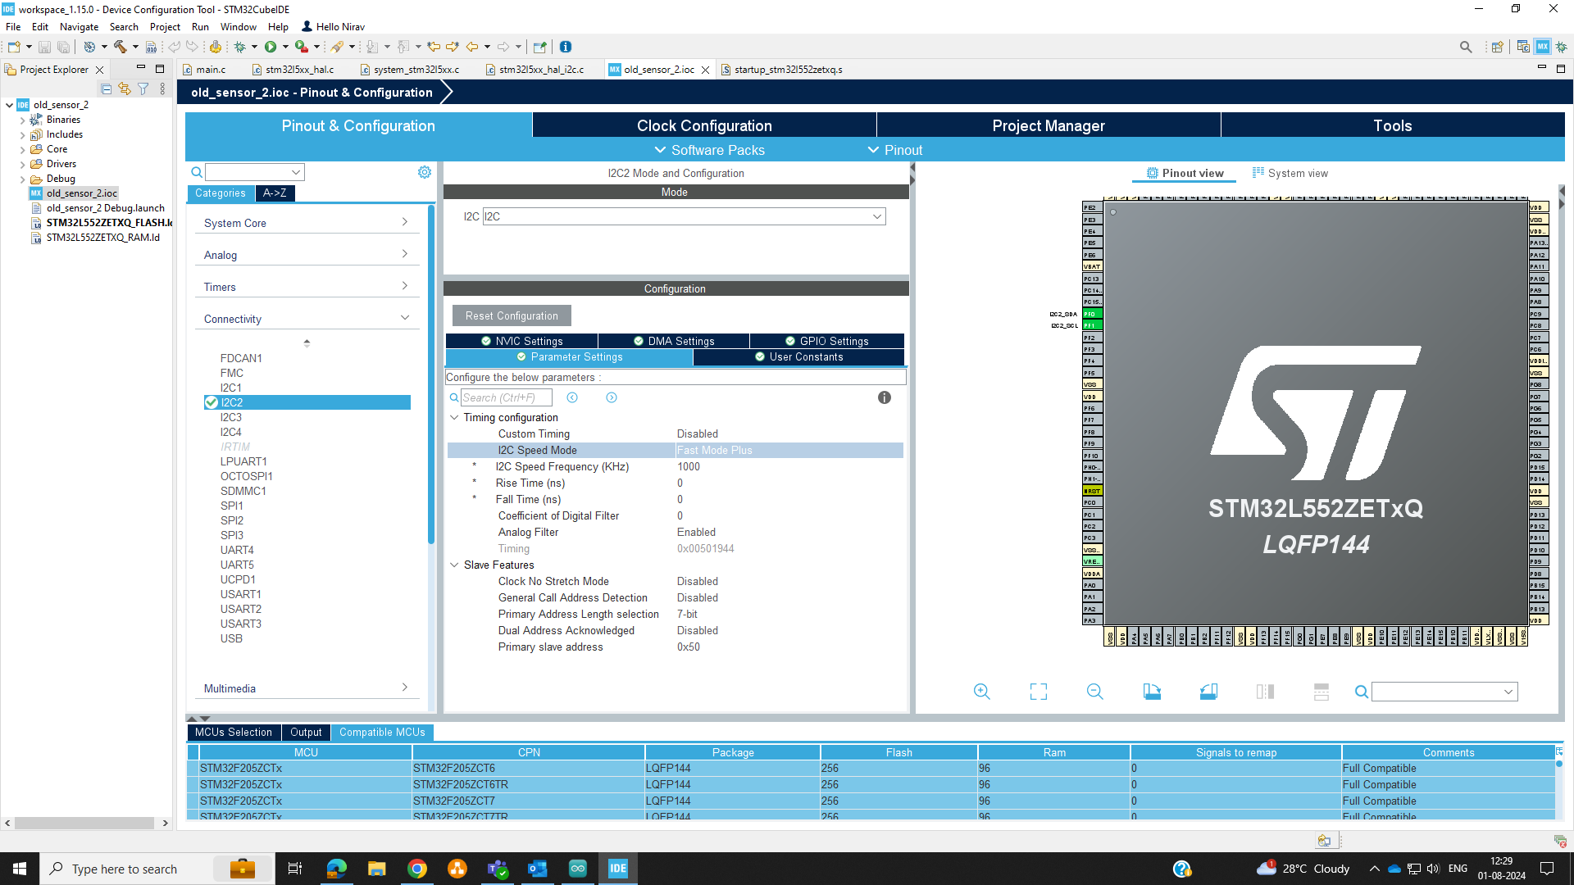Viewport: 1574px width, 885px height.
Task: Toggle the I2C2 checkbox in Connectivity list
Action: point(212,402)
